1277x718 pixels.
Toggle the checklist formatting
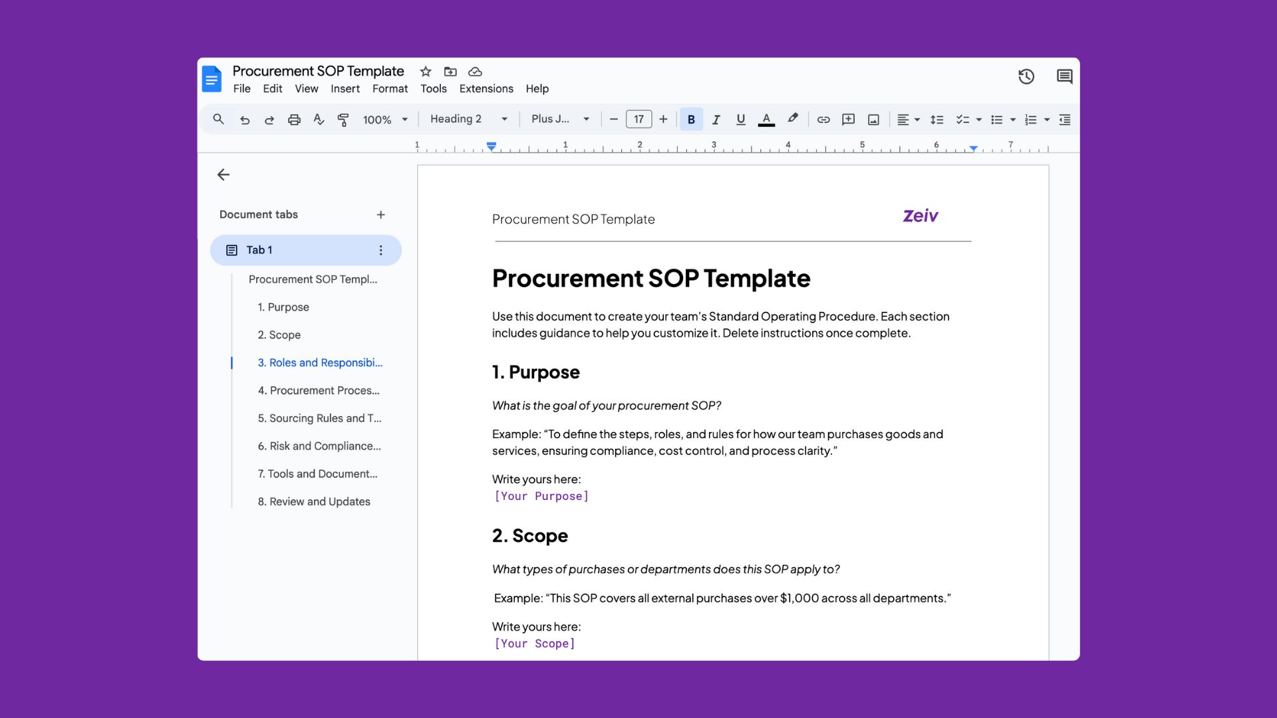[964, 119]
